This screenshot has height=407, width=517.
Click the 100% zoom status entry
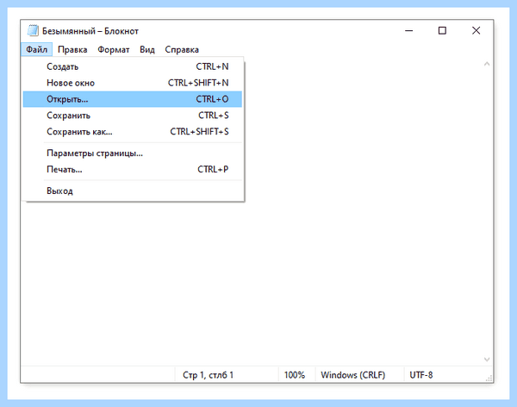click(295, 375)
